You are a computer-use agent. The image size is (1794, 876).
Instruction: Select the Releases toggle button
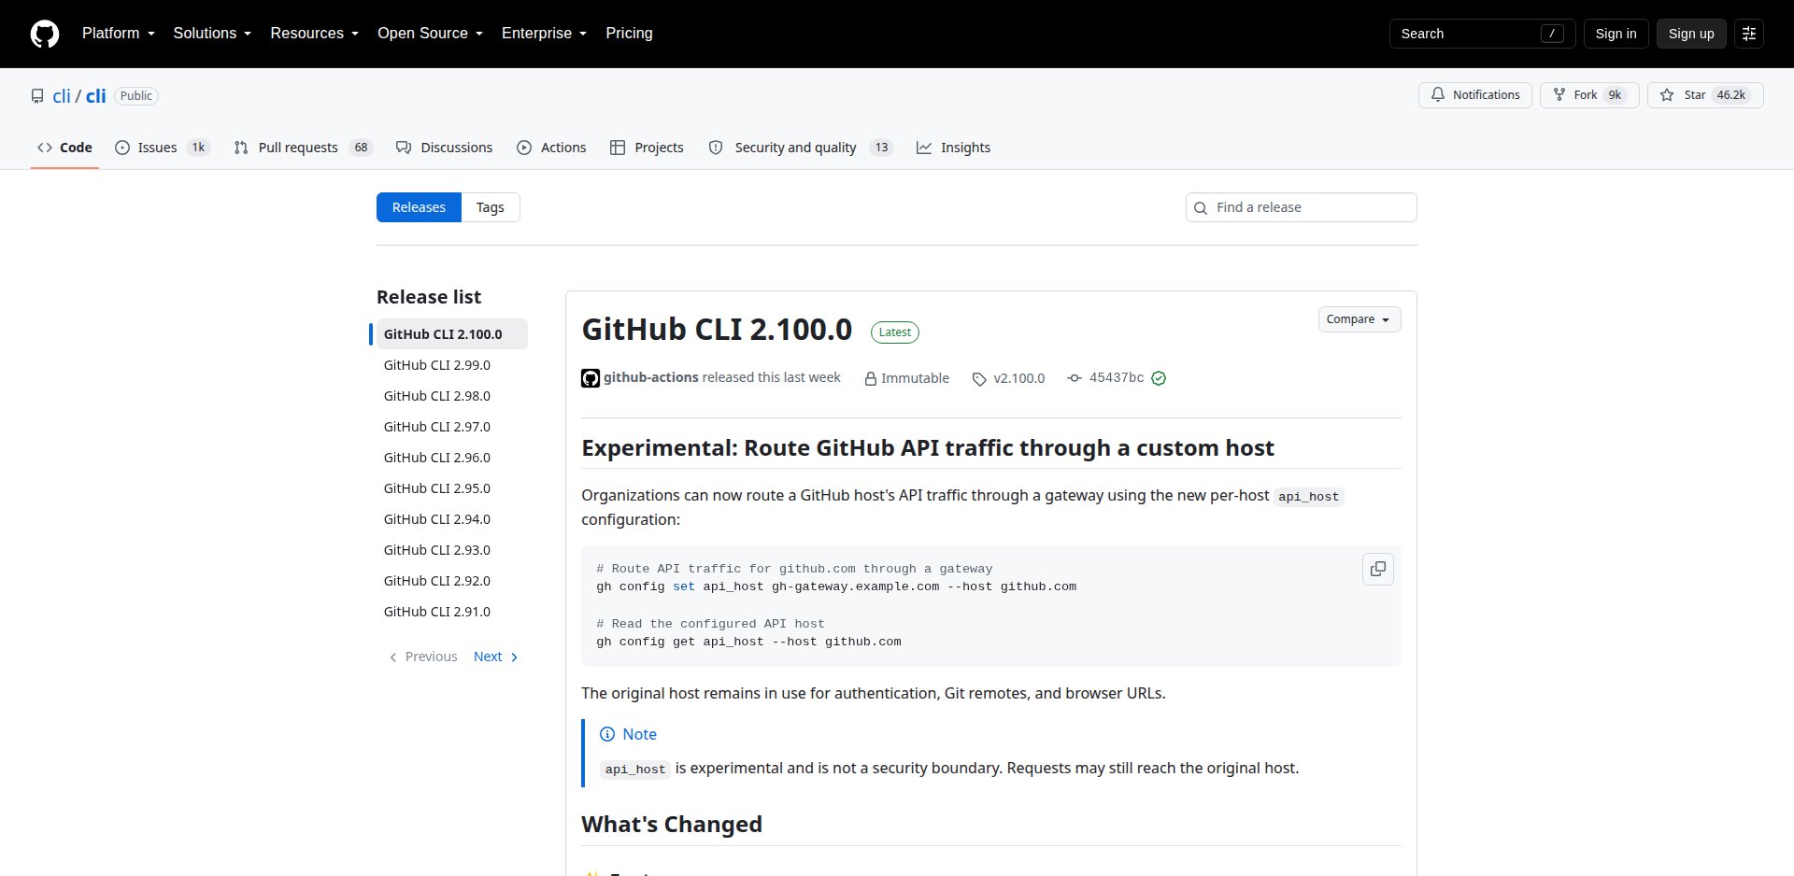pyautogui.click(x=419, y=207)
